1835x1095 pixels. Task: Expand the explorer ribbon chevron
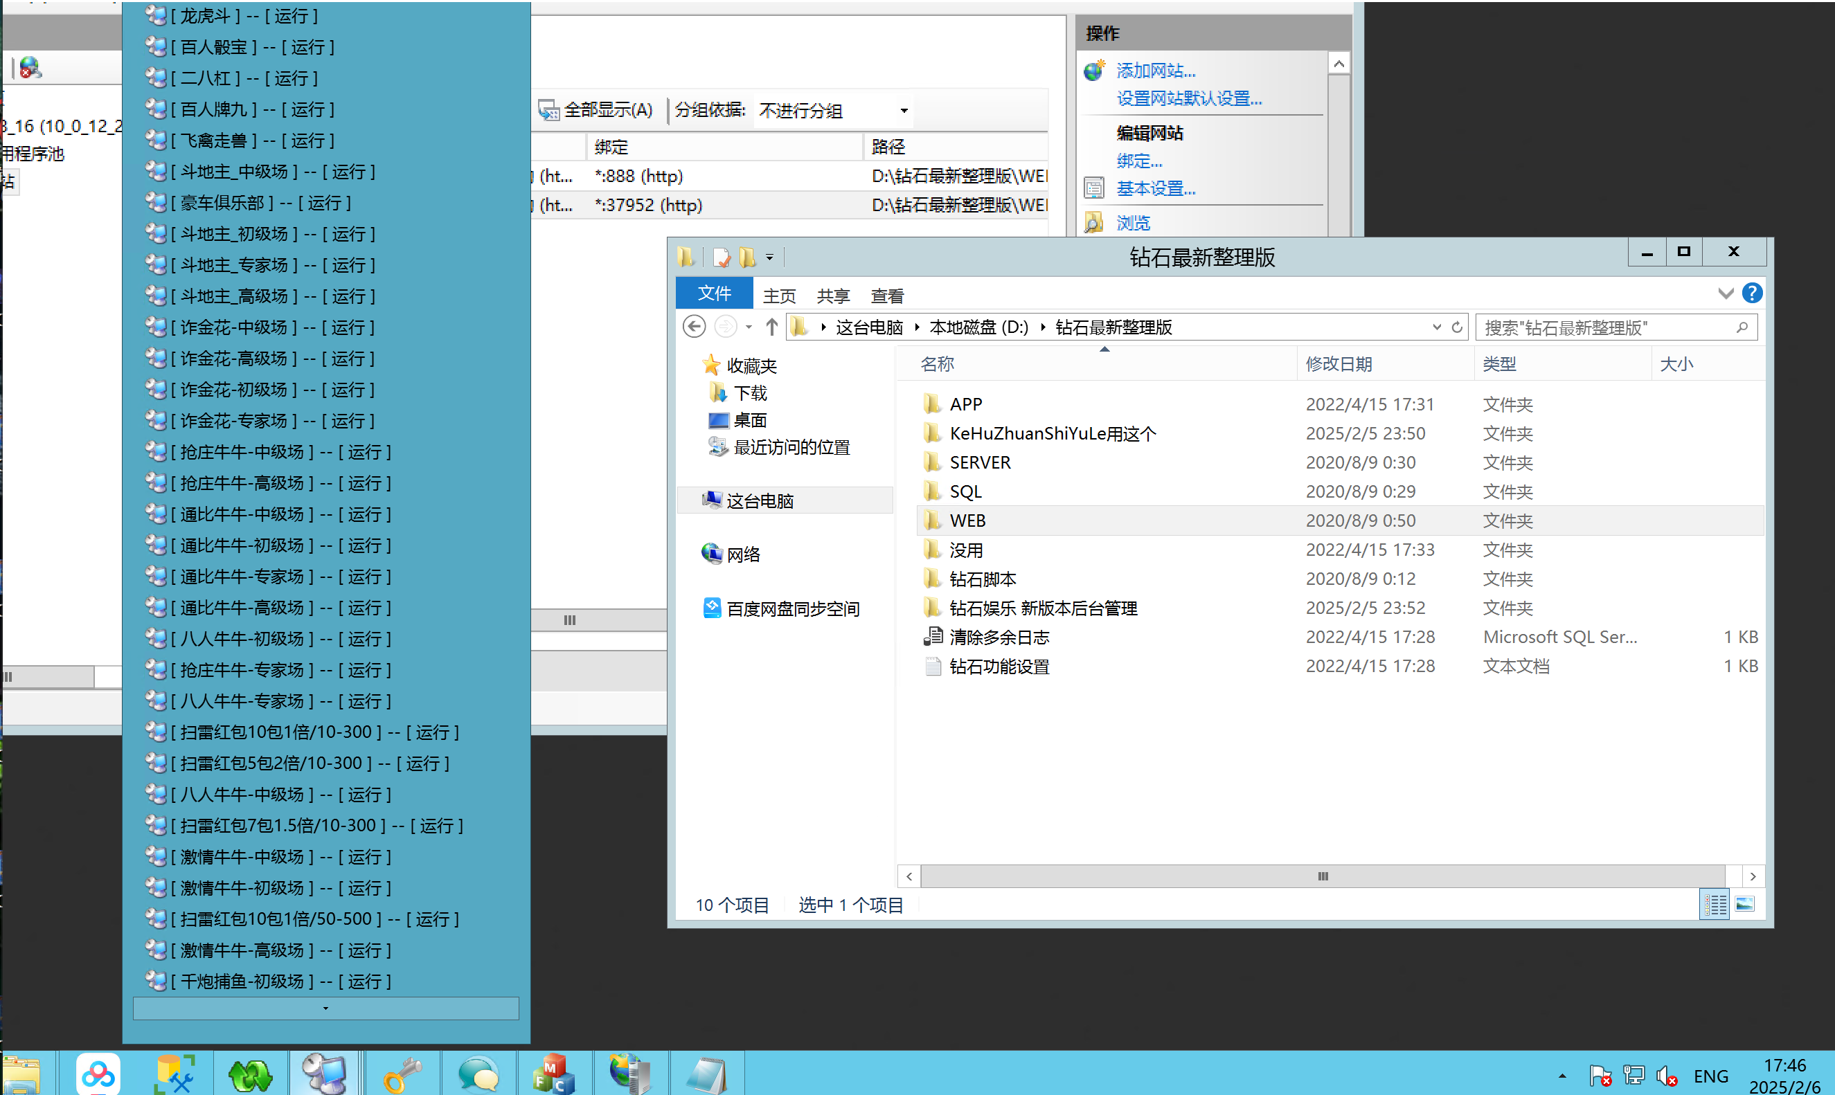click(x=1725, y=293)
